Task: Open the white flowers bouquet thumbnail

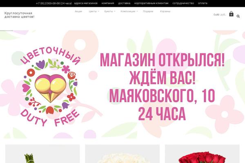Action: [122, 154]
